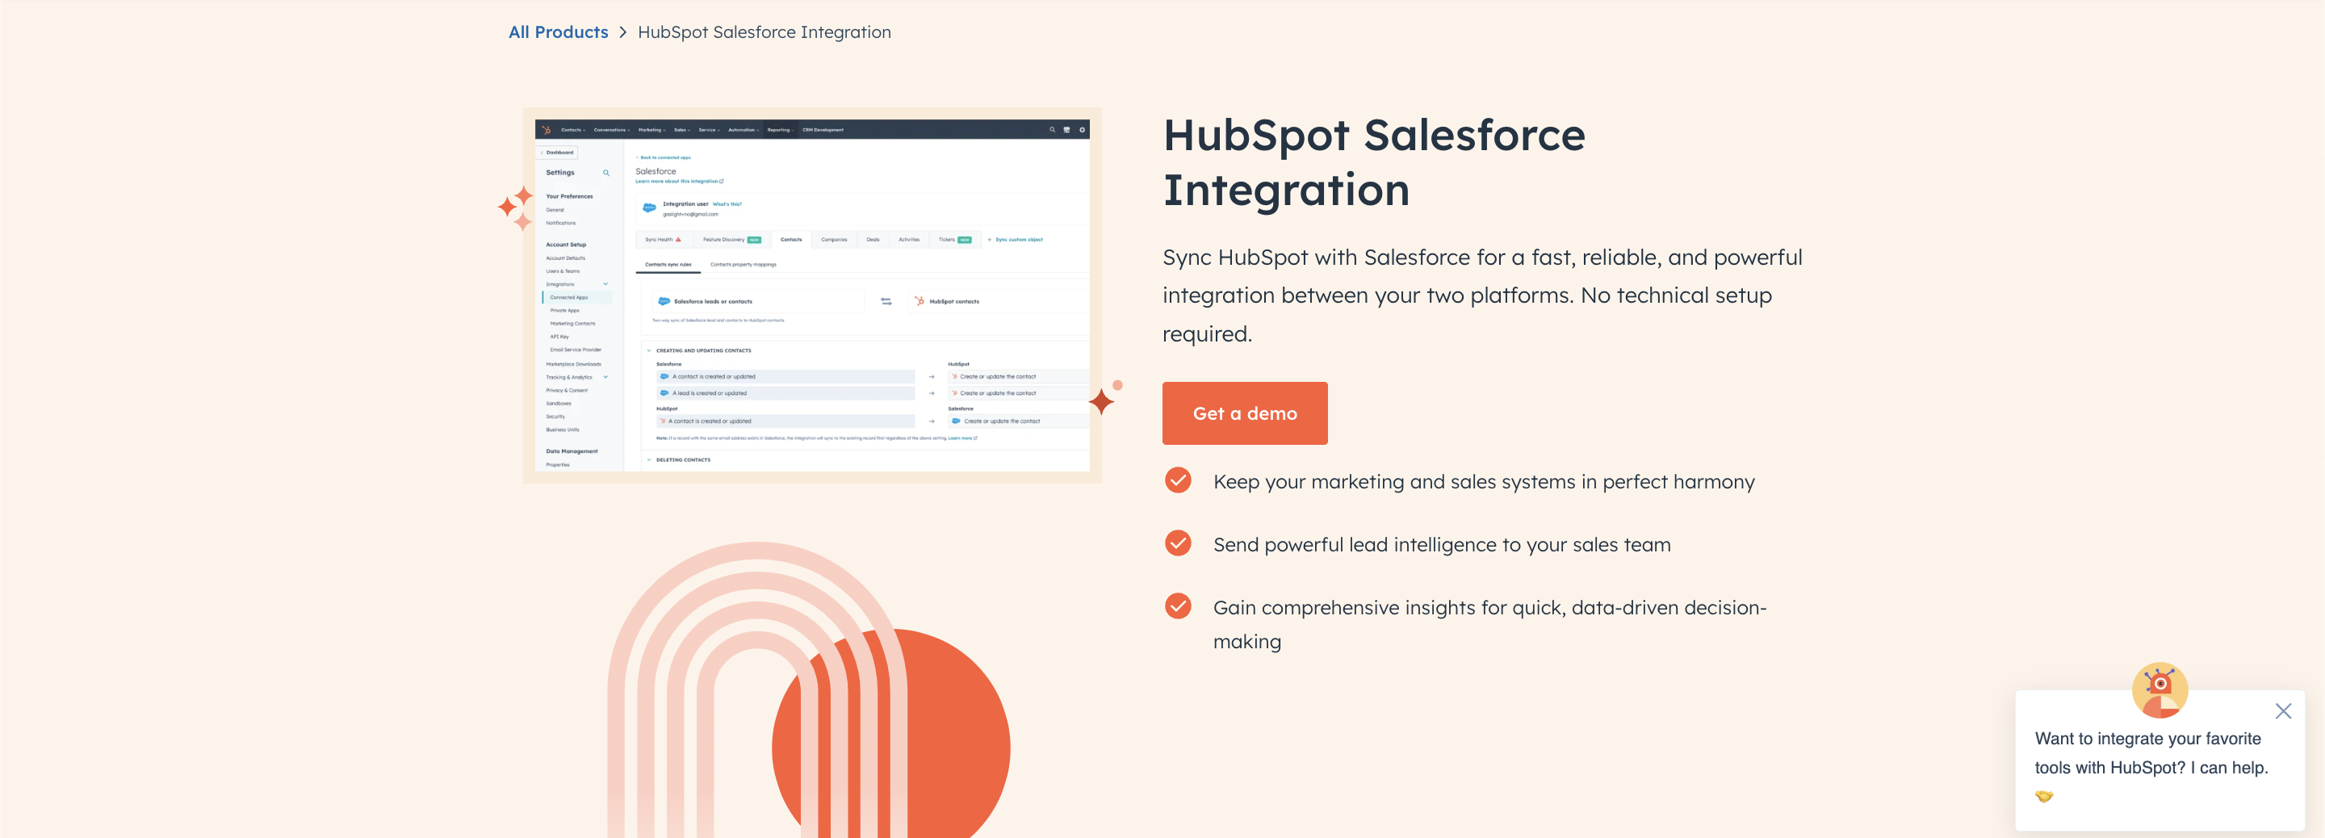Expand the Integrations chevron in the settings sidebar

tap(605, 284)
